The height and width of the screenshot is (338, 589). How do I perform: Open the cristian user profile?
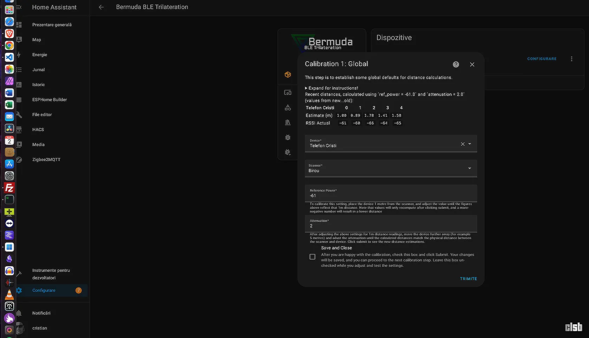52,328
